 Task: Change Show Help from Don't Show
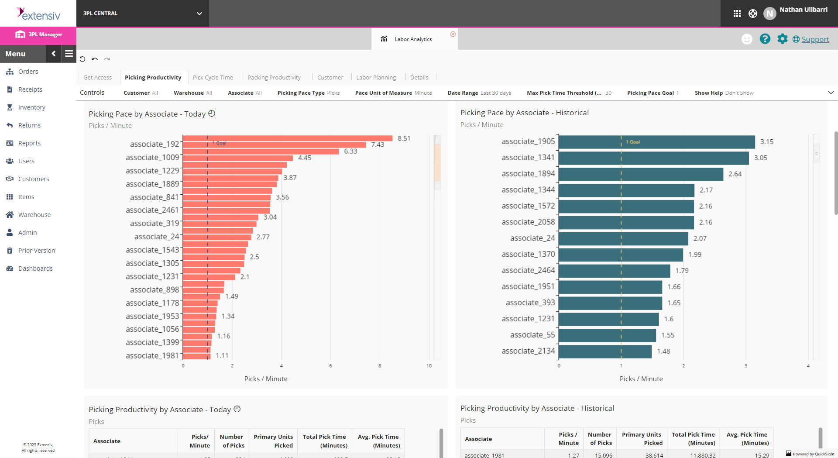tap(724, 93)
